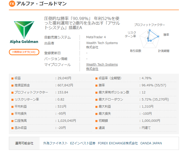The height and width of the screenshot is (158, 185).
Task: Click the リスクリターン率 value 0.82
Action: tap(61, 100)
